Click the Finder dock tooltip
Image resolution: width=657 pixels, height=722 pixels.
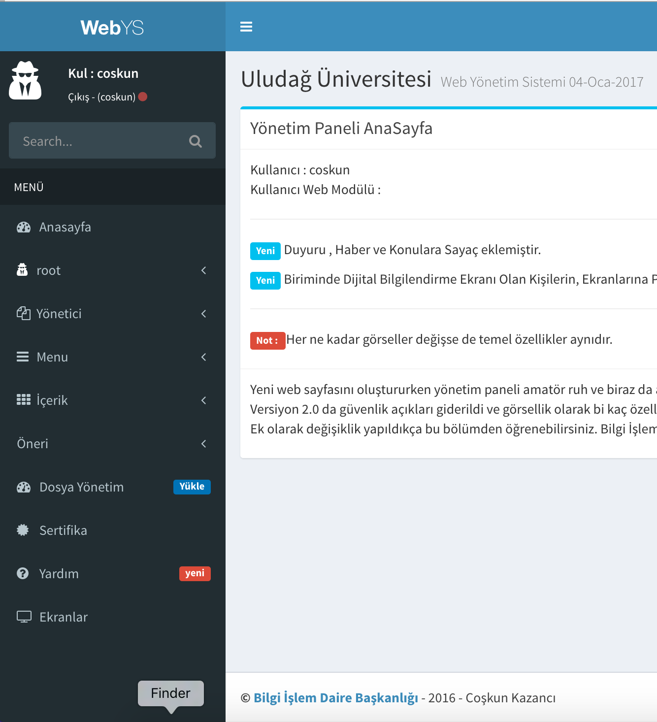tap(171, 693)
